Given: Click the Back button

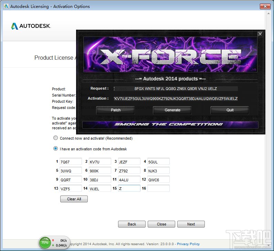Looking at the screenshot, I should click(x=132, y=224).
